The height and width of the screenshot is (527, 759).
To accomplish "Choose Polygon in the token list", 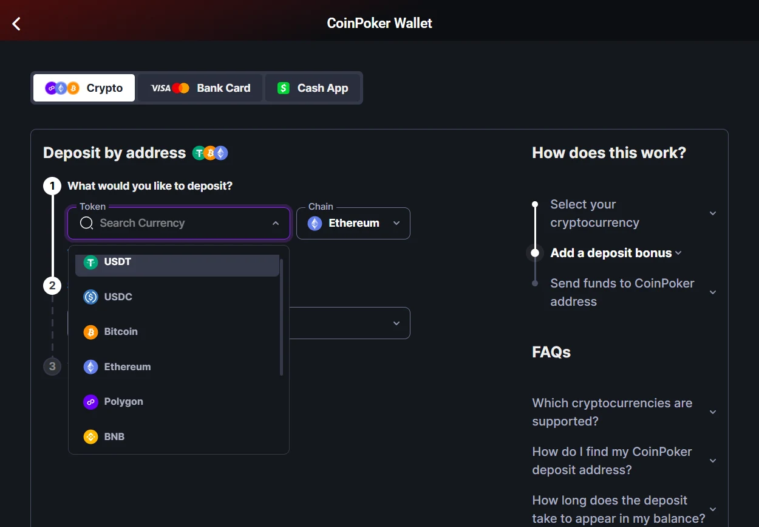I will point(177,402).
